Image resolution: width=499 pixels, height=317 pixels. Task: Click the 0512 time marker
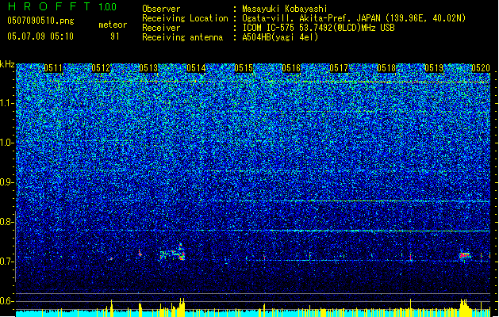(101, 68)
